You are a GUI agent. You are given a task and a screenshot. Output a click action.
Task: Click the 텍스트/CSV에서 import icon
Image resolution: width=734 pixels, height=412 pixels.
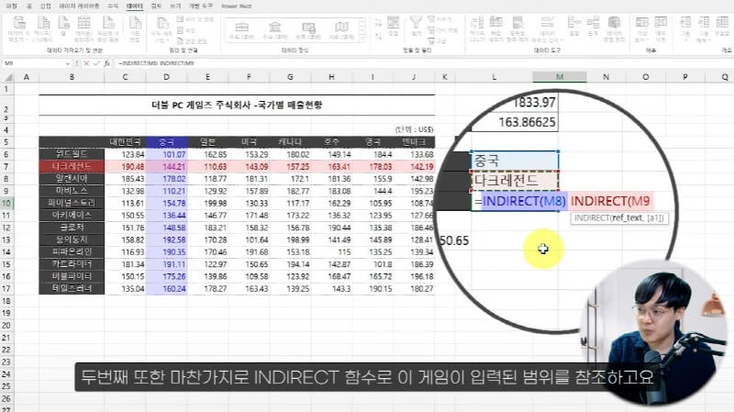(43, 30)
